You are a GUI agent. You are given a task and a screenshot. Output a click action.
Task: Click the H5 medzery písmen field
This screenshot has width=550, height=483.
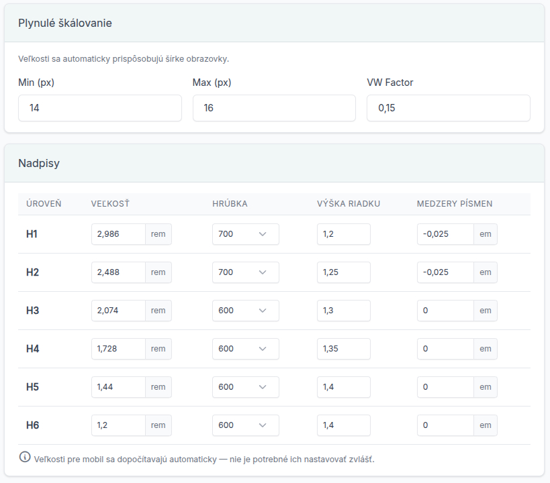pos(445,387)
